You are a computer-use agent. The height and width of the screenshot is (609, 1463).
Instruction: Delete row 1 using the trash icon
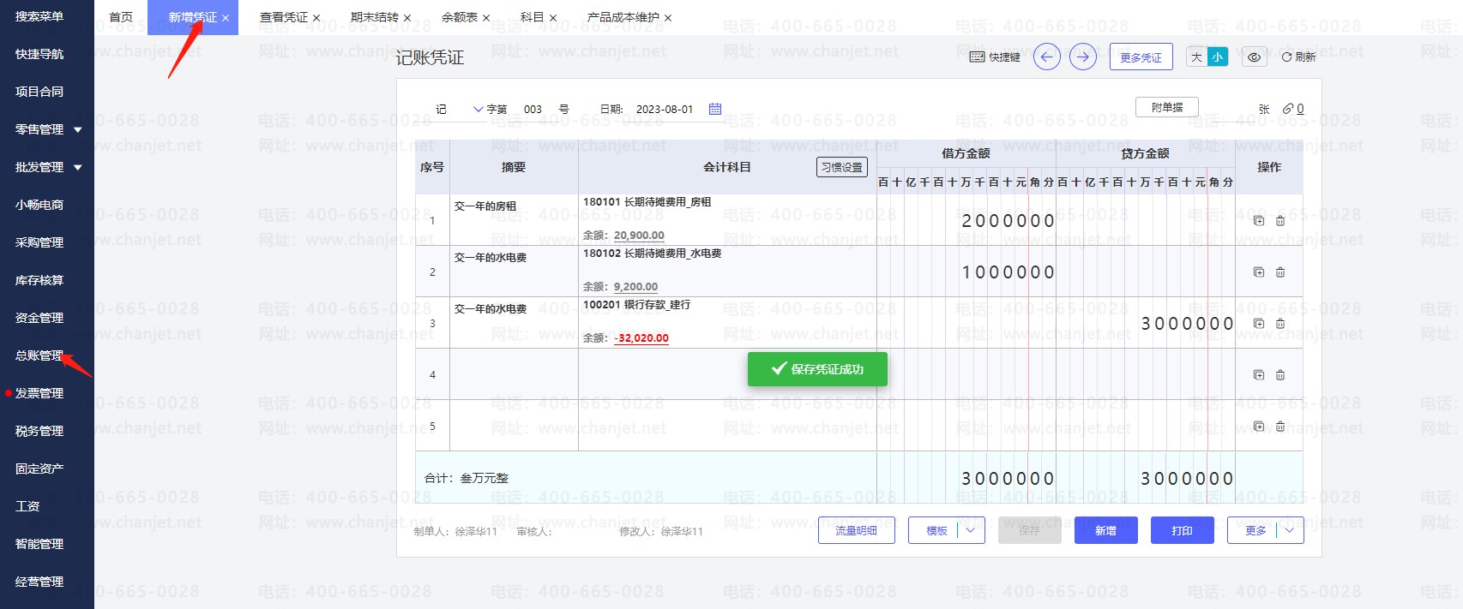point(1280,221)
